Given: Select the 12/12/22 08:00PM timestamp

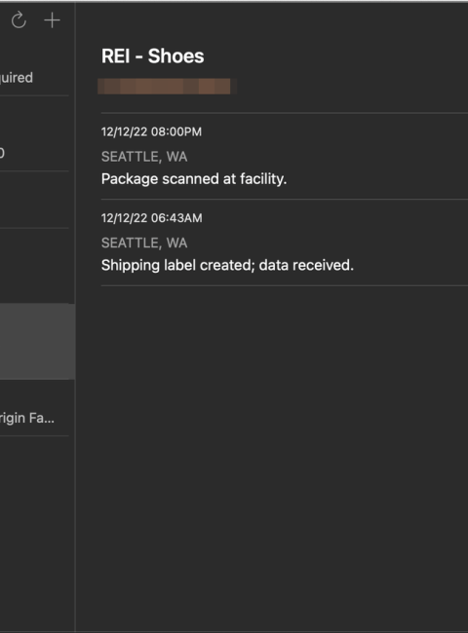Looking at the screenshot, I should [x=151, y=132].
